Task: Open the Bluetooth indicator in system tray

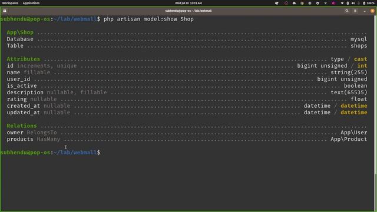Action: pyautogui.click(x=348, y=3)
